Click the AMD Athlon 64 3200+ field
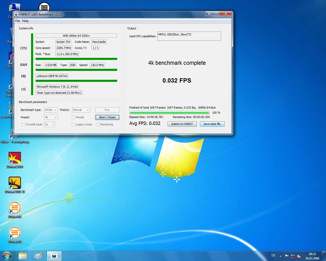 pos(76,36)
